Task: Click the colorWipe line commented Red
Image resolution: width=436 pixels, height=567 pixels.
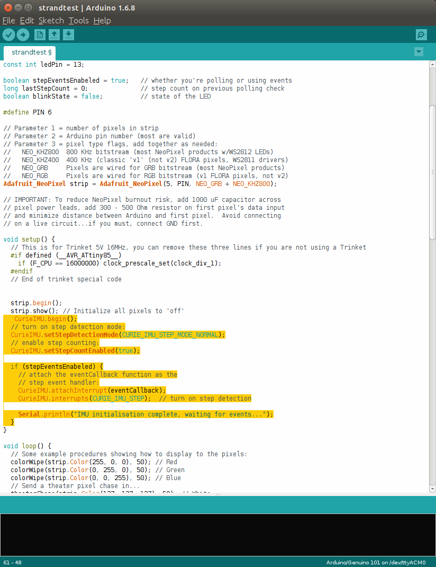Action: [94, 462]
